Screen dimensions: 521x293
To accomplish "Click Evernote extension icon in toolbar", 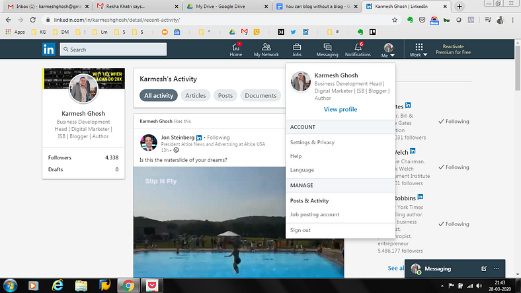I will point(410,20).
